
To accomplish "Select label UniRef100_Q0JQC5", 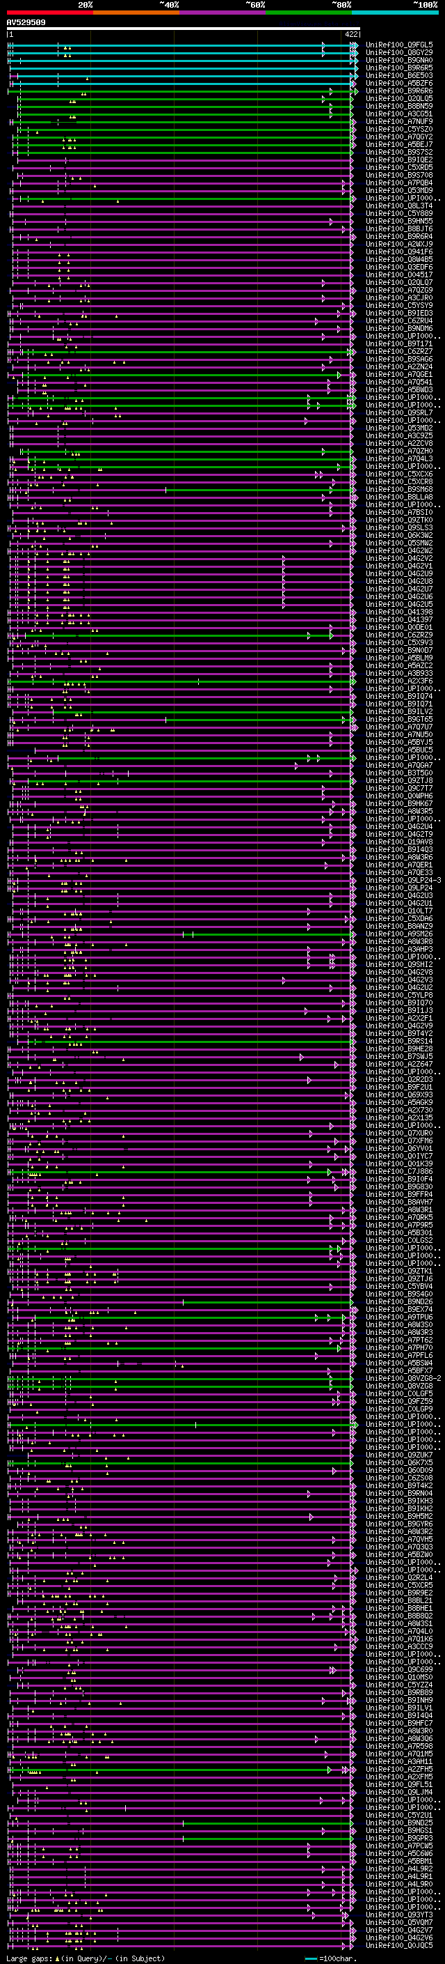I will coord(399,1945).
